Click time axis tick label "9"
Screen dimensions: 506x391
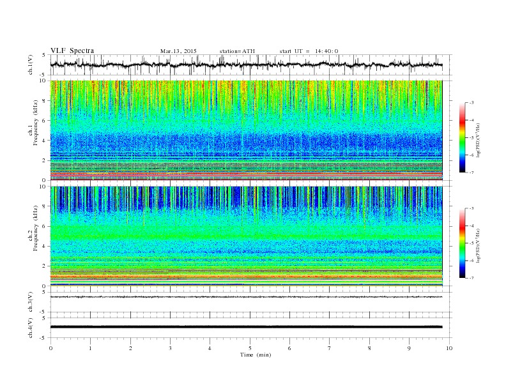click(x=409, y=348)
